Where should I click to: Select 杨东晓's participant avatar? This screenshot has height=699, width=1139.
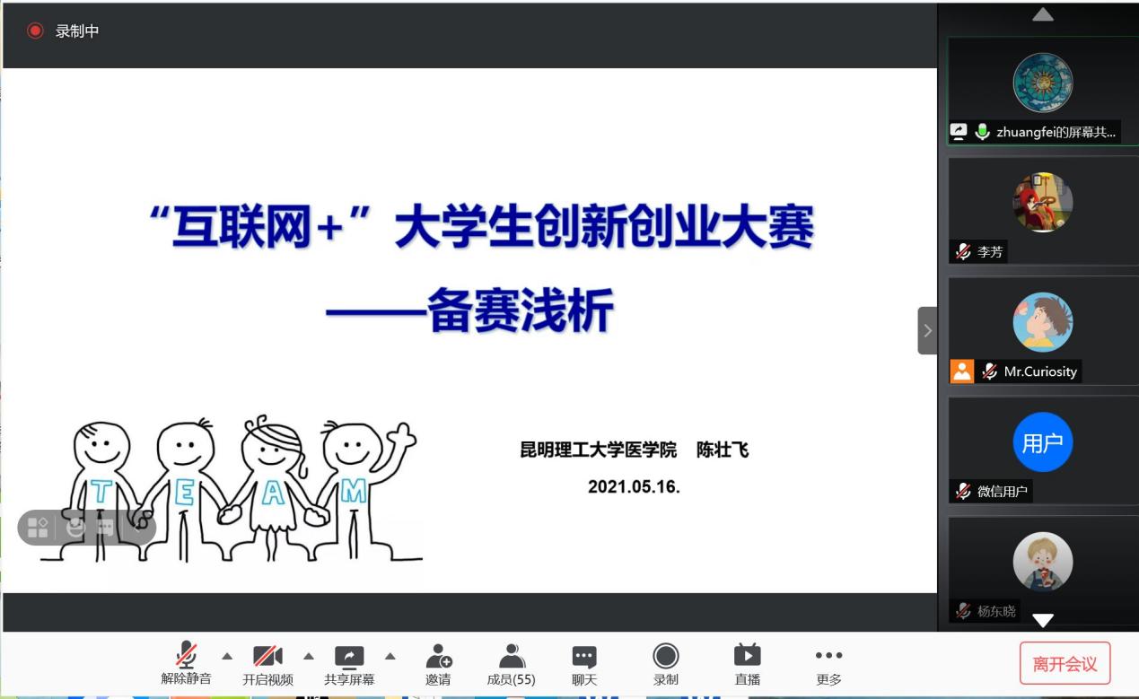[1043, 562]
